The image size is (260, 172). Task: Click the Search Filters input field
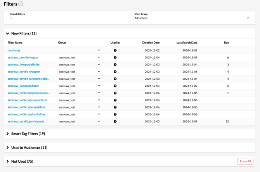pyautogui.click(x=69, y=18)
